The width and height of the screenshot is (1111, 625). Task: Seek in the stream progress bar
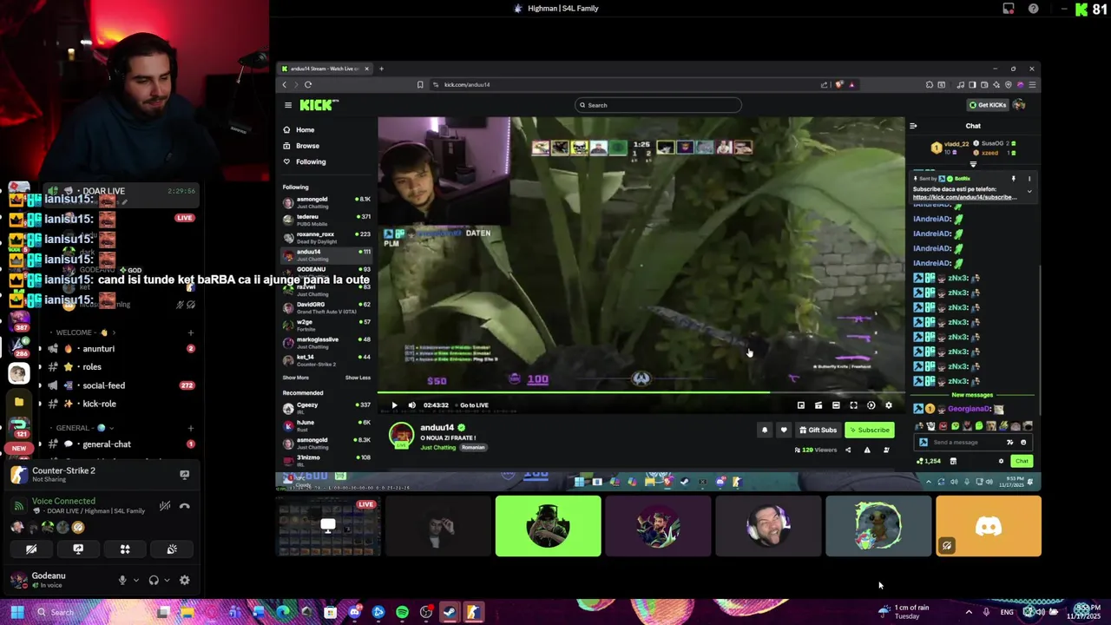(x=641, y=392)
